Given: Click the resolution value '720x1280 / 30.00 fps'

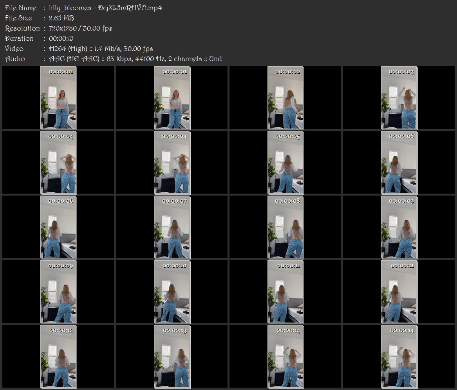Looking at the screenshot, I should click(80, 28).
